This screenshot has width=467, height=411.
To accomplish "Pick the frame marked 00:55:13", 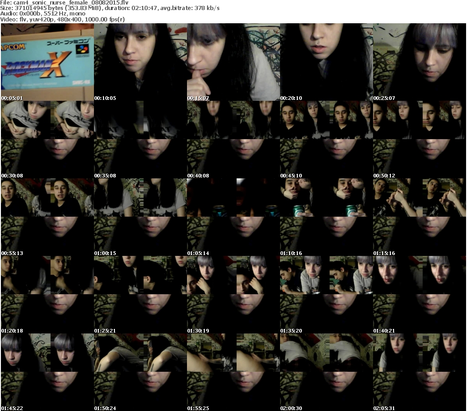I will (x=47, y=217).
